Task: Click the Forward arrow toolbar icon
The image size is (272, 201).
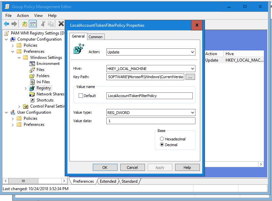Action: (x=14, y=24)
